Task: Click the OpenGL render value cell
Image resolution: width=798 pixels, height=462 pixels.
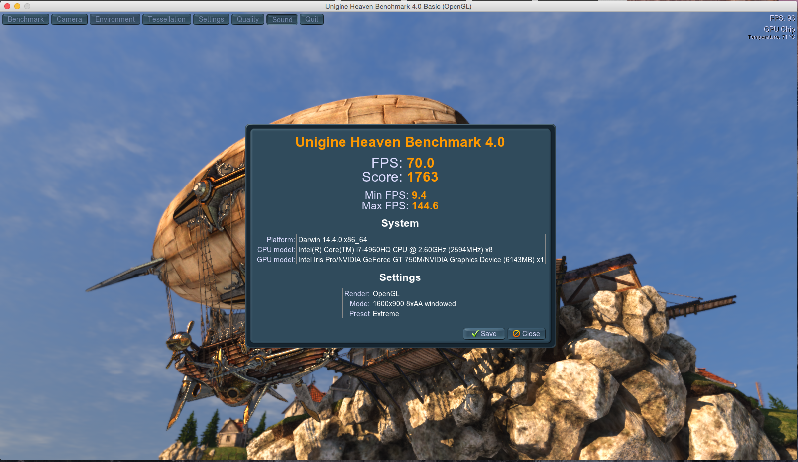Action: click(x=414, y=293)
